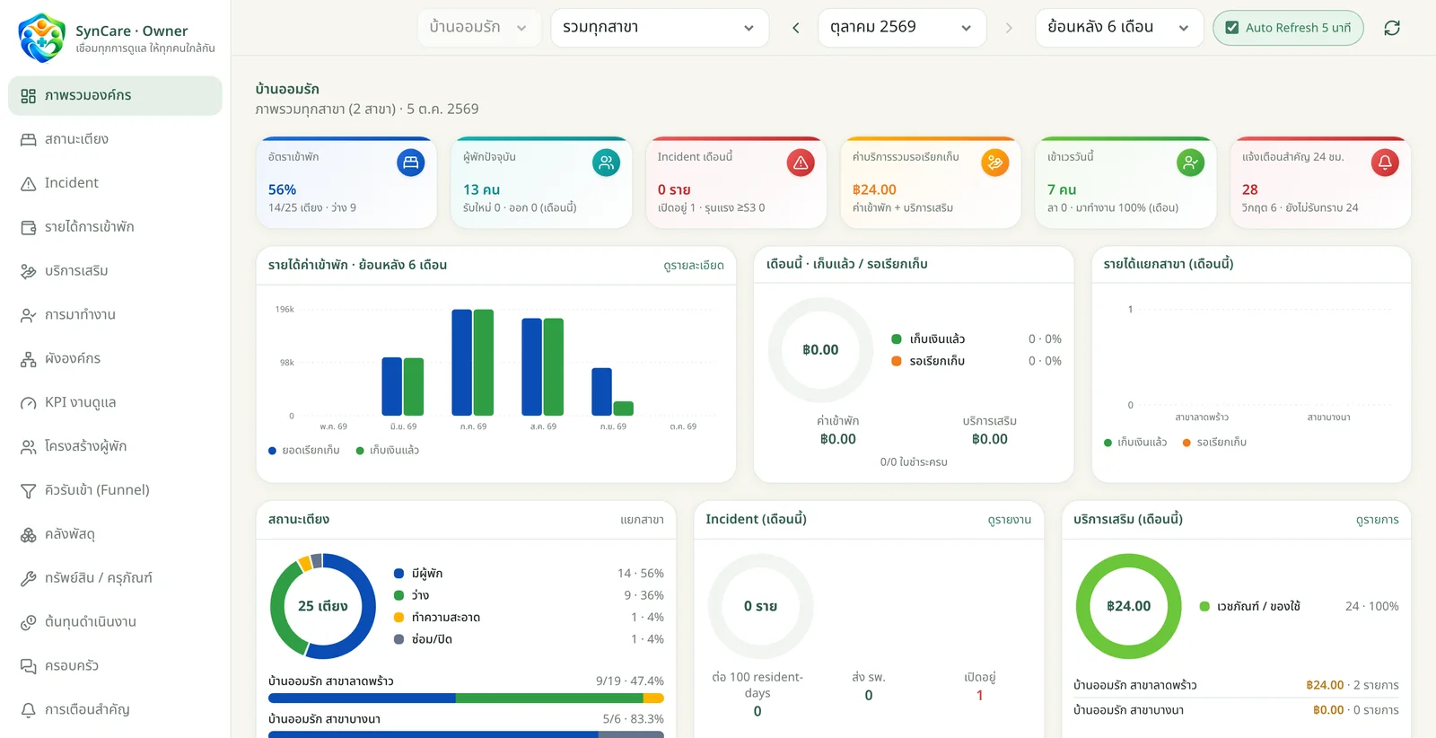The width and height of the screenshot is (1436, 738).
Task: Click the bell icon on แจ้งเตือนสำคัญ card
Action: pos(1385,163)
